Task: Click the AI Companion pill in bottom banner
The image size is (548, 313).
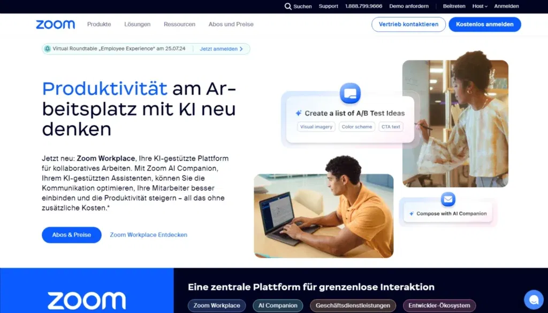Action: (277, 306)
